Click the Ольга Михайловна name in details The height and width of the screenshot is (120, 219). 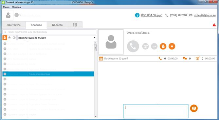tap(138, 33)
